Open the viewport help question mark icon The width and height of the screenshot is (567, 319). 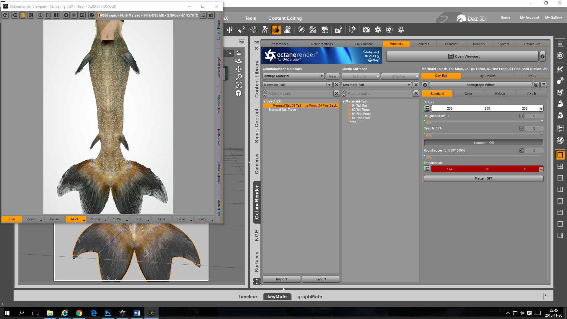point(92,15)
